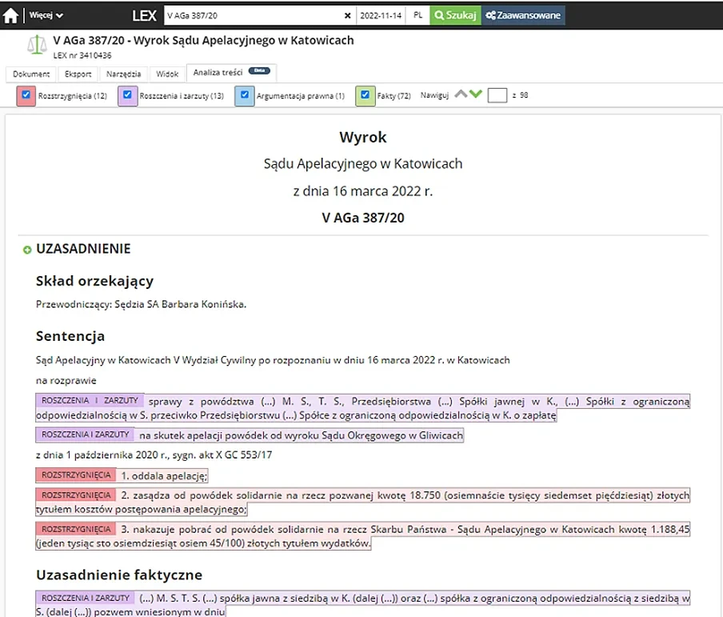Open Zaawansowane advanced search

pyautogui.click(x=523, y=15)
